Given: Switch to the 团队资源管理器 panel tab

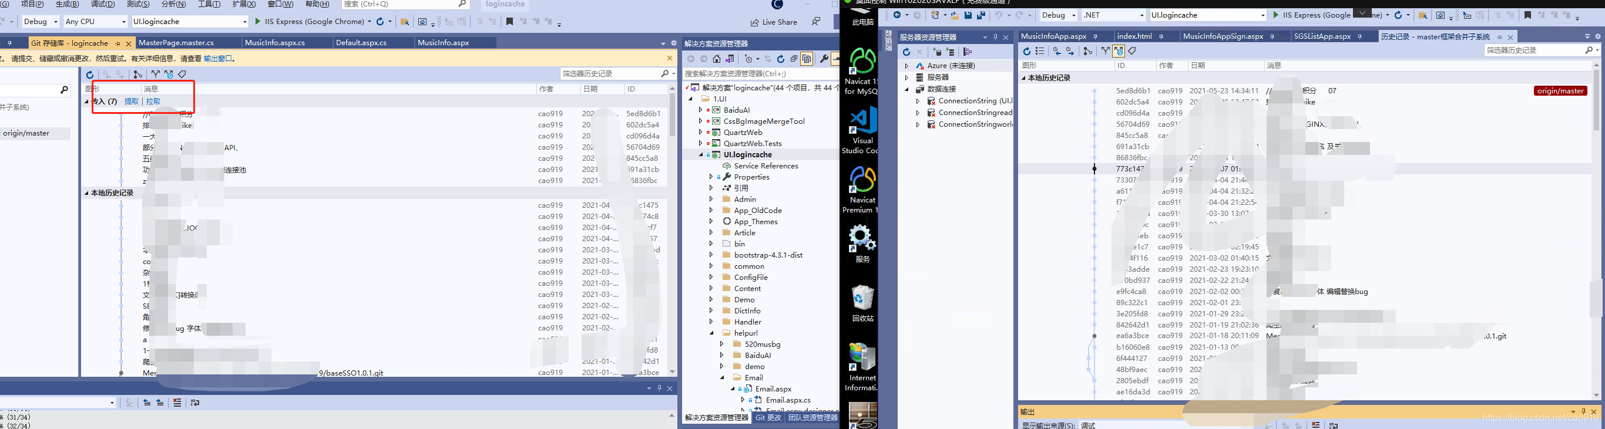Looking at the screenshot, I should coord(812,418).
